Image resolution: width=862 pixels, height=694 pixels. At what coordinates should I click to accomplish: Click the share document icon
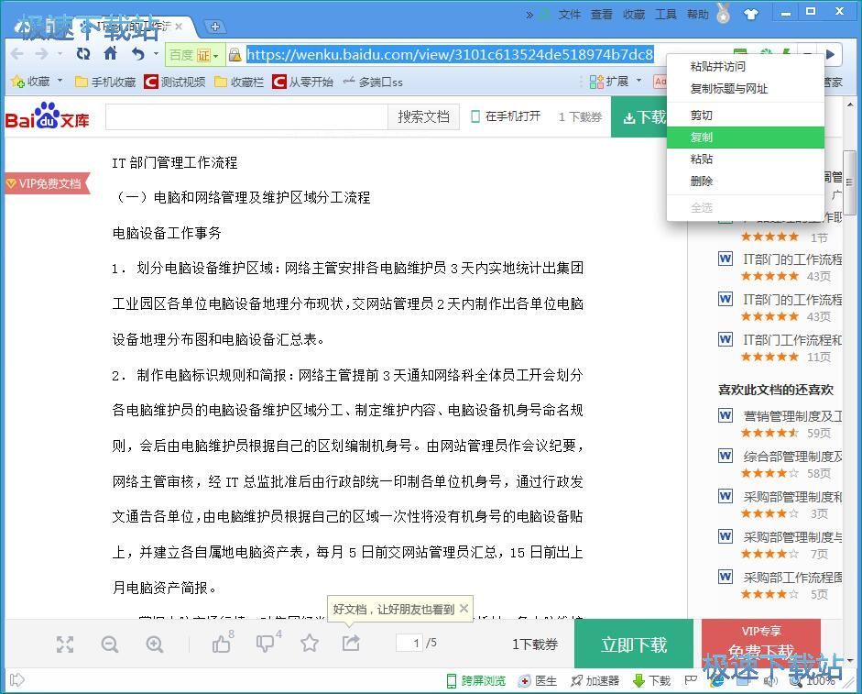pos(351,643)
